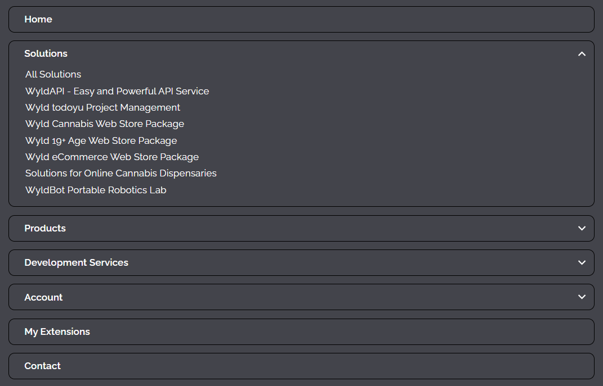
Task: Click Solutions for Online Cannabis Dispensaries
Action: pyautogui.click(x=120, y=173)
